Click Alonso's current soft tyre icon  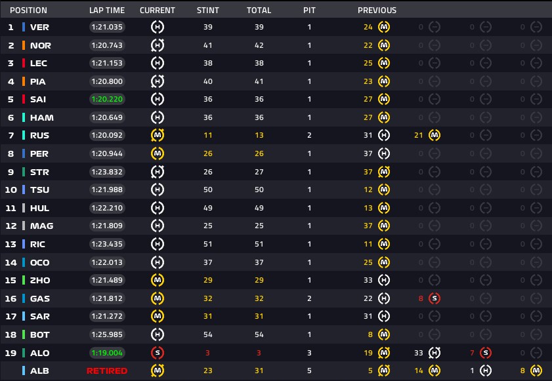(x=158, y=353)
